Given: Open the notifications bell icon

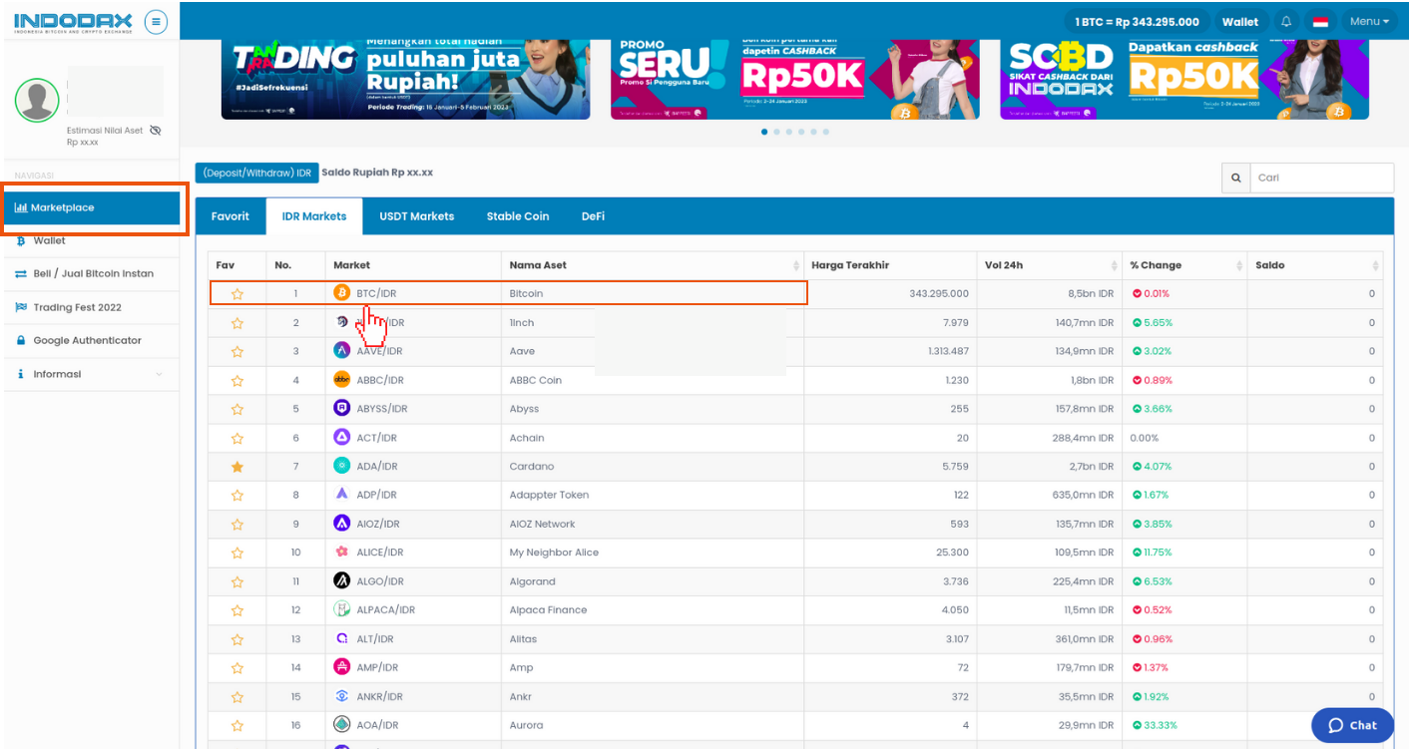Looking at the screenshot, I should coord(1286,21).
